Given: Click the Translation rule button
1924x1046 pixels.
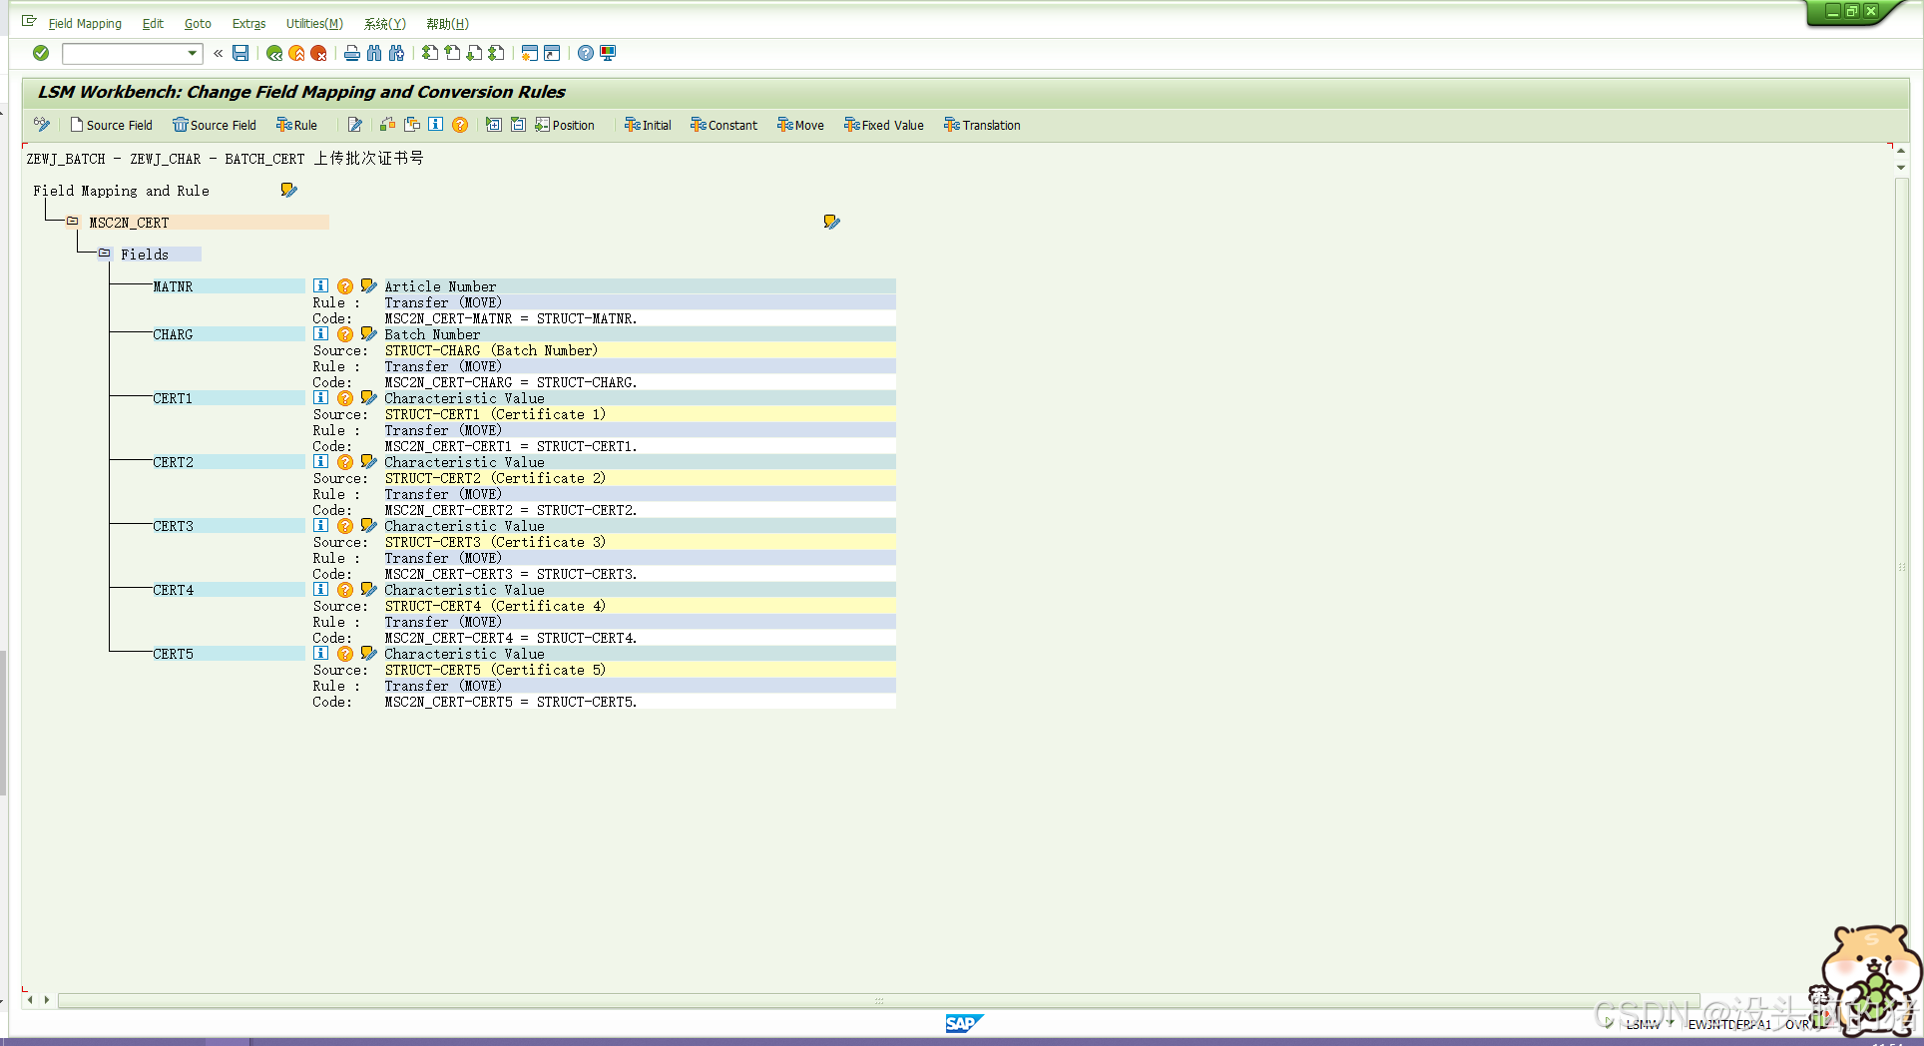Looking at the screenshot, I should [982, 125].
